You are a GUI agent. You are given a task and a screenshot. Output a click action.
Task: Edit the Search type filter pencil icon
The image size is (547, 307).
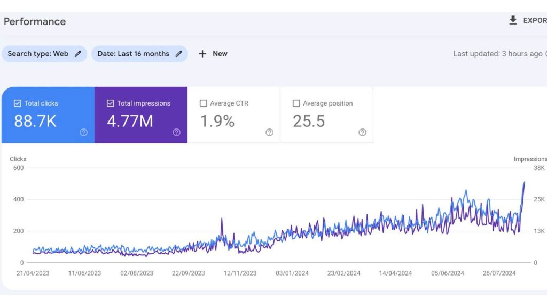pyautogui.click(x=78, y=54)
